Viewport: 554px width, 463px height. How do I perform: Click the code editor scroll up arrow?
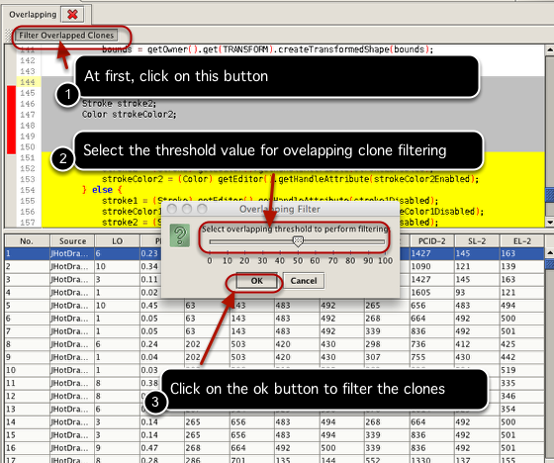pos(550,49)
